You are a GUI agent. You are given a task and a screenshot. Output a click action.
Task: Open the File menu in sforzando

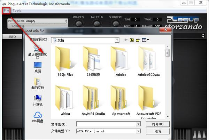(6, 10)
